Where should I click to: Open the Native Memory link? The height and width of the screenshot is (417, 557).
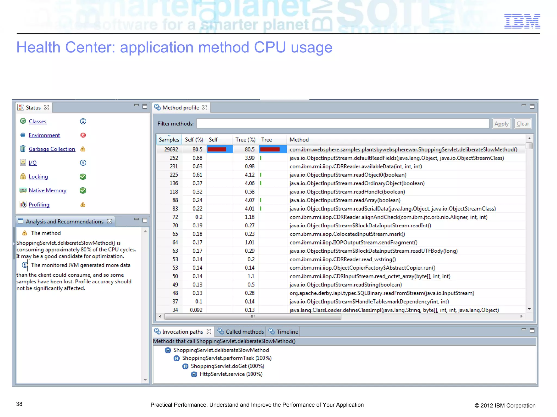[x=48, y=190]
